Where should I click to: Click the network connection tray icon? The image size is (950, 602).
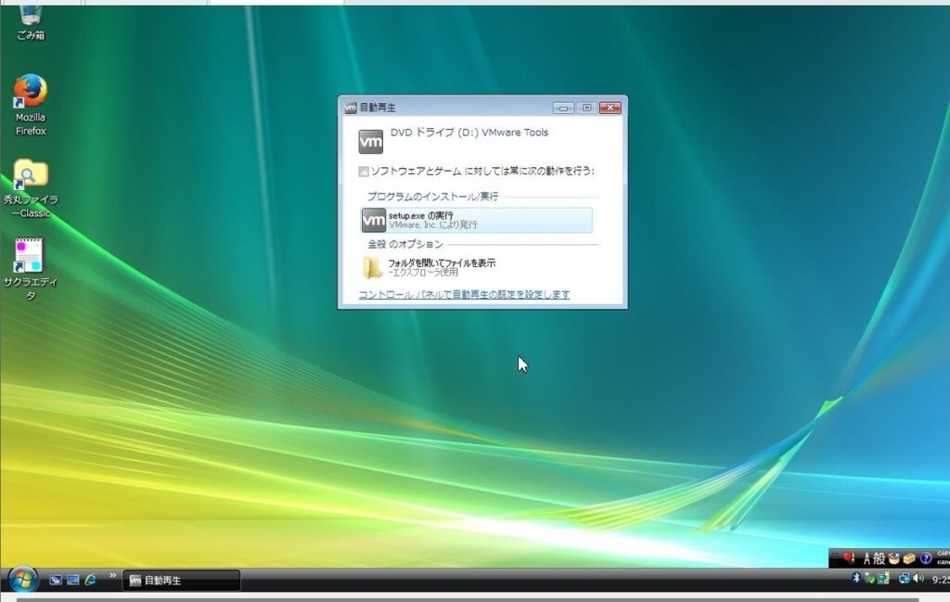point(904,579)
